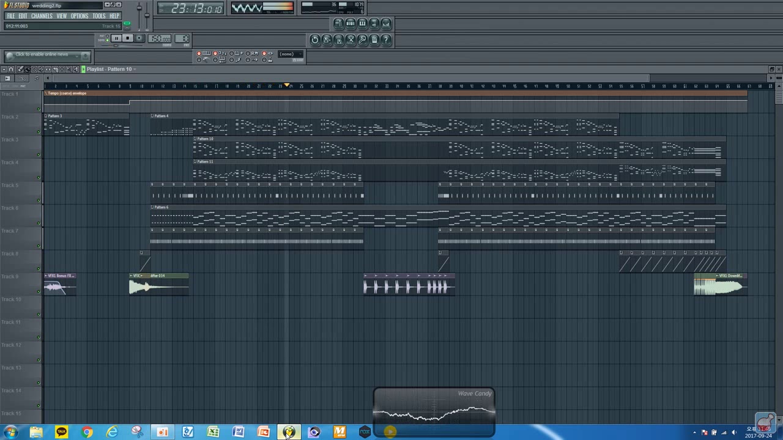Screen dimensions: 783x440
Task: Mute Track 3 using its dot
Action: (x=38, y=154)
